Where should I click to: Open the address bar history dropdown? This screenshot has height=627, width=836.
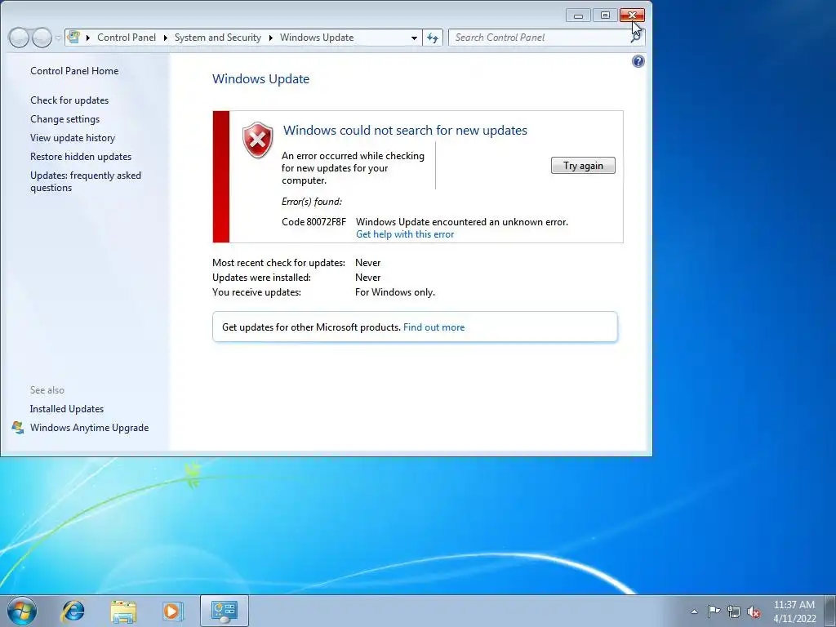[414, 38]
